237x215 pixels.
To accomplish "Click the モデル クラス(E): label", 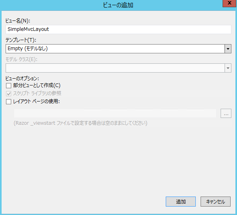I will [22, 59].
